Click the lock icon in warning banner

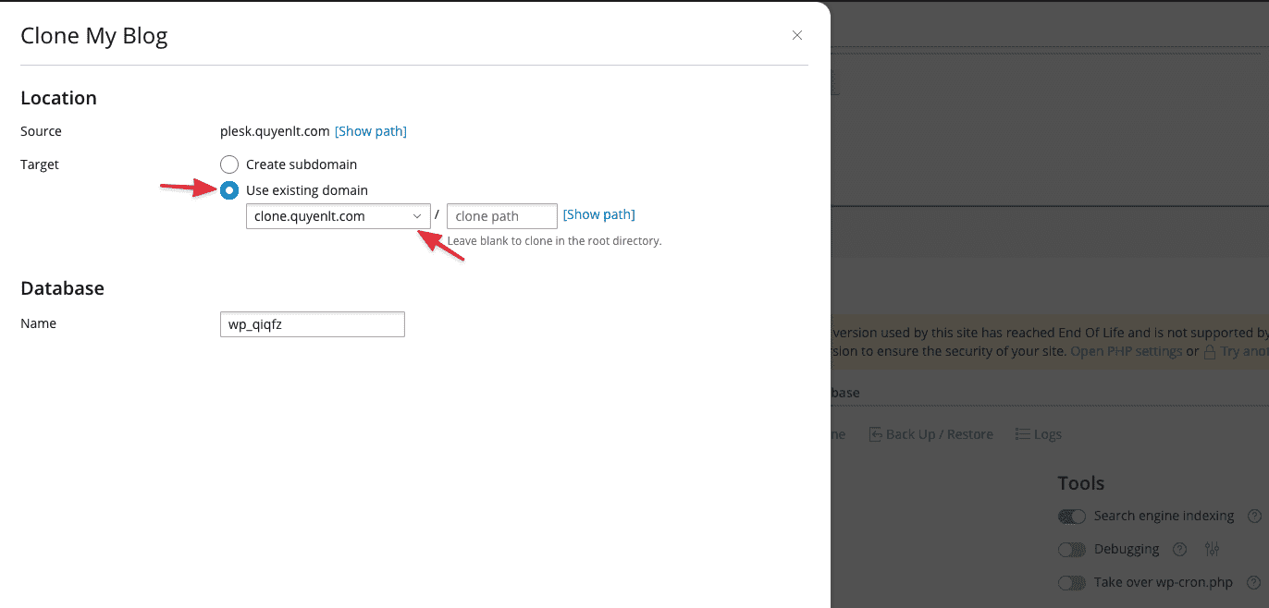[x=1208, y=352]
